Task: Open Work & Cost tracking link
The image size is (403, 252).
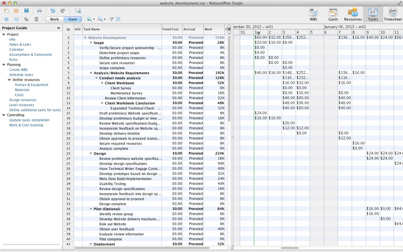Action: click(26, 125)
